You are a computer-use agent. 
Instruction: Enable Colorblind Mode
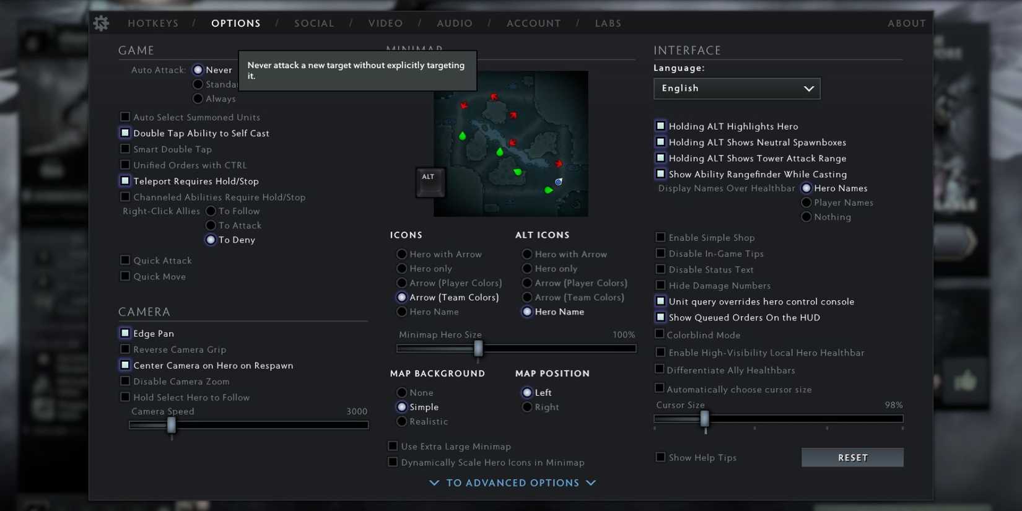click(x=660, y=334)
